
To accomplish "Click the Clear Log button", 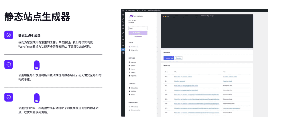I will point(179,58).
